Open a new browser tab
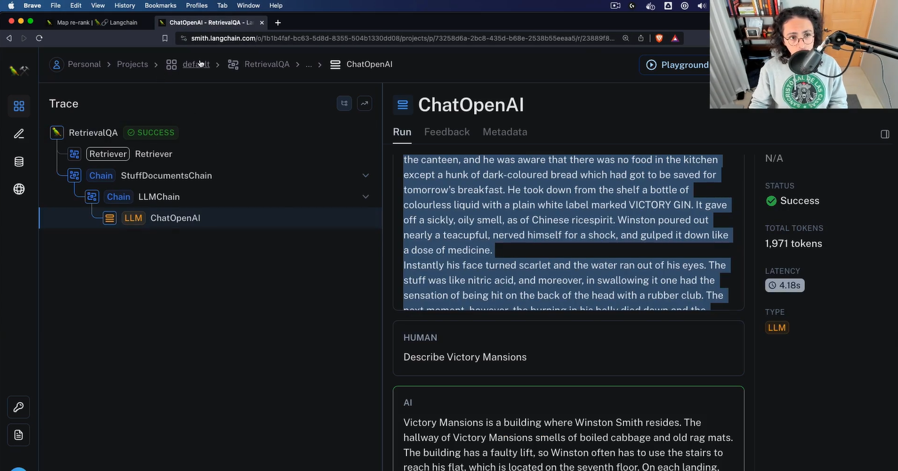The width and height of the screenshot is (898, 471). [278, 22]
